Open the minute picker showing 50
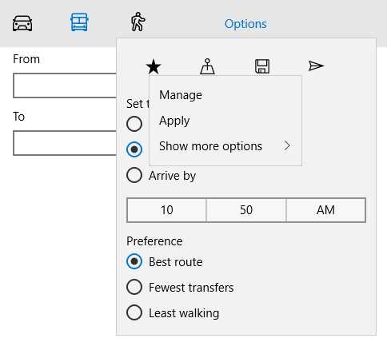This screenshot has height=346, width=387. [246, 210]
